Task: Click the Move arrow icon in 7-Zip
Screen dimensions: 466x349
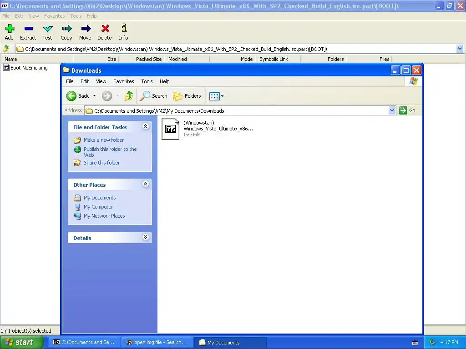Action: click(x=85, y=32)
